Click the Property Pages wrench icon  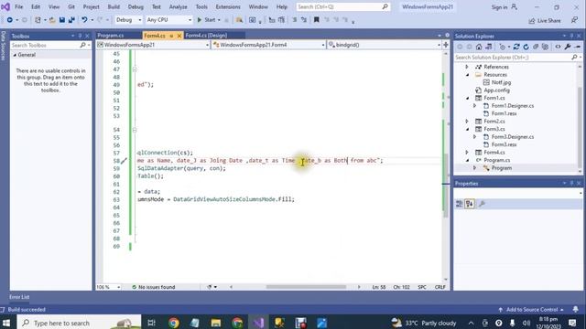tap(482, 204)
